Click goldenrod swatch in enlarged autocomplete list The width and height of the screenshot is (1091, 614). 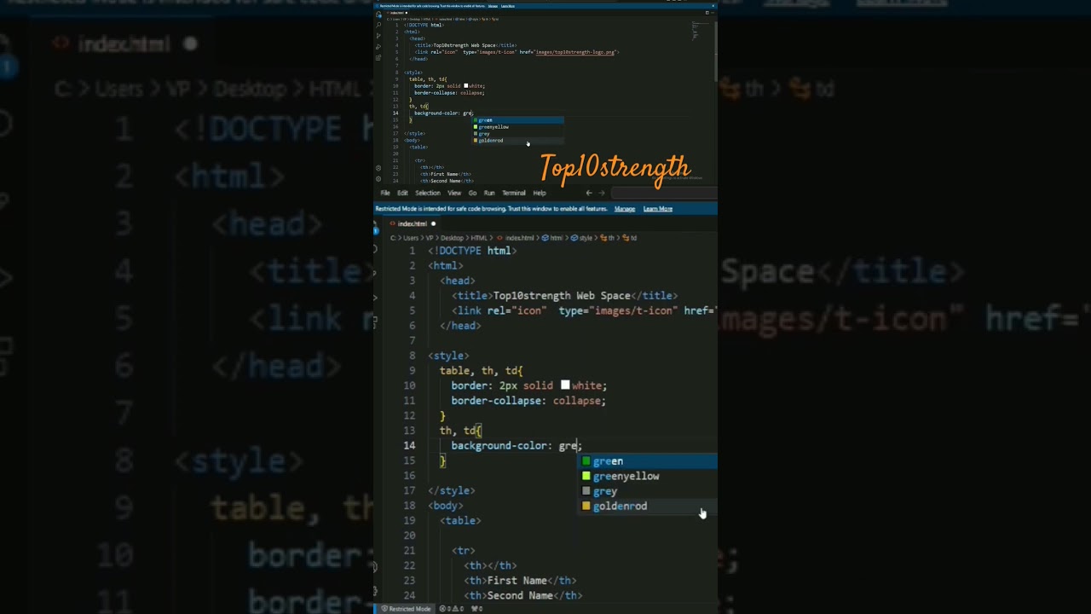[x=586, y=507]
